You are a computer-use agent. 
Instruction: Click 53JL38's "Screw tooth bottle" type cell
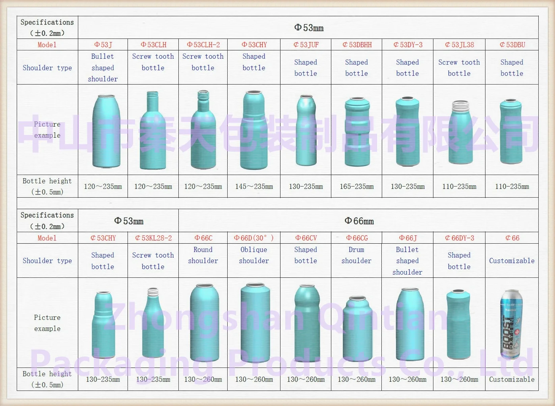[459, 67]
